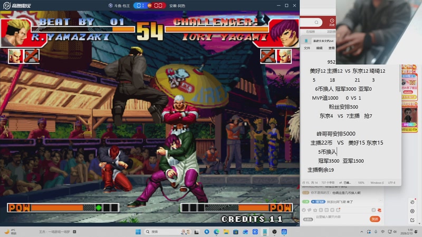Launch Microsoft Edge from the taskbar
Viewport: 422px width, 237px height.
click(216, 232)
